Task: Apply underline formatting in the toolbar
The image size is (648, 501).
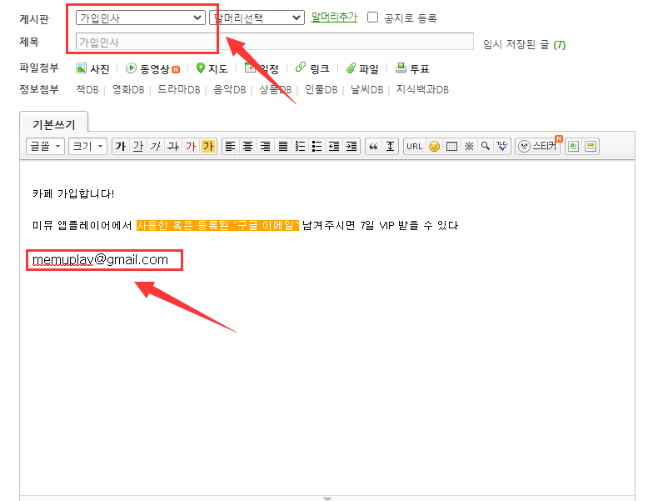Action: coord(137,147)
